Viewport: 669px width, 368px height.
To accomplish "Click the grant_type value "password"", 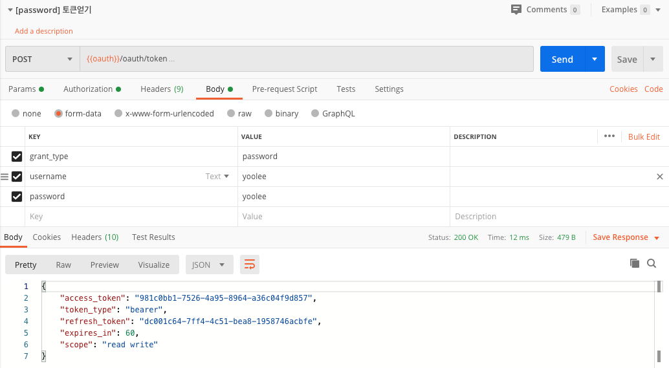I will (260, 157).
